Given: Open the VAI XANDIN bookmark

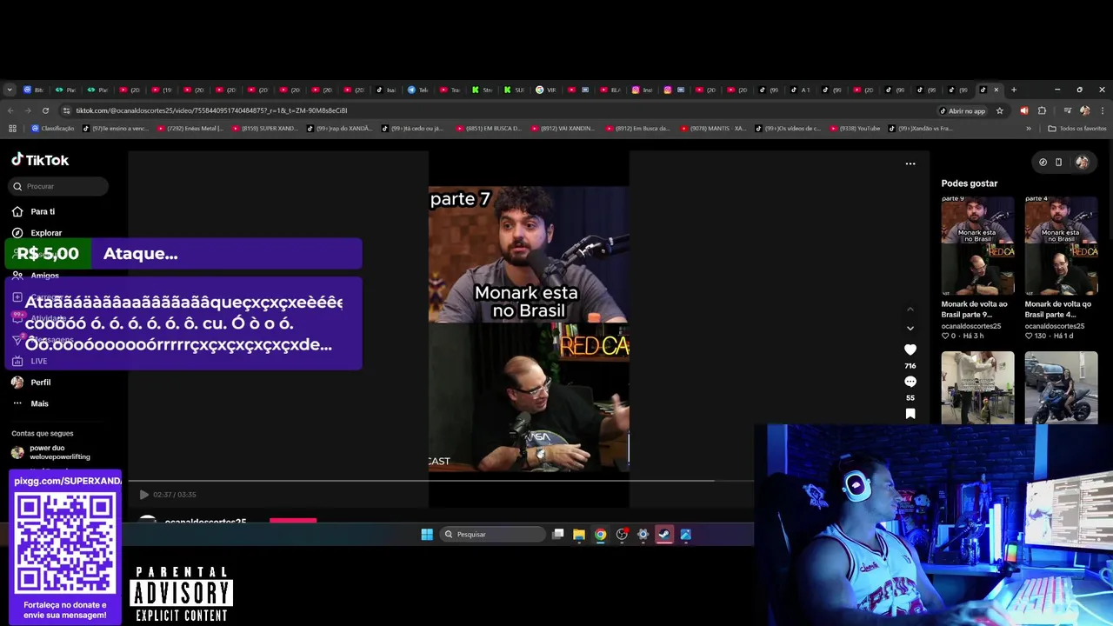Looking at the screenshot, I should [562, 129].
